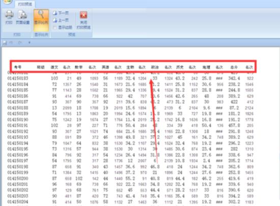
Task: Go to 上一页 previous page
Action: pos(61,20)
